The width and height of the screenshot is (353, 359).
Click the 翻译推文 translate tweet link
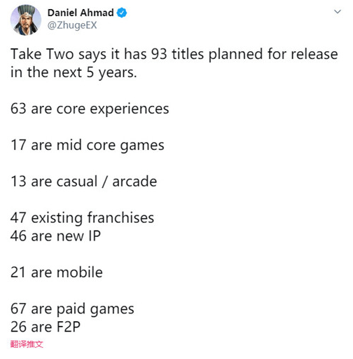(x=27, y=344)
